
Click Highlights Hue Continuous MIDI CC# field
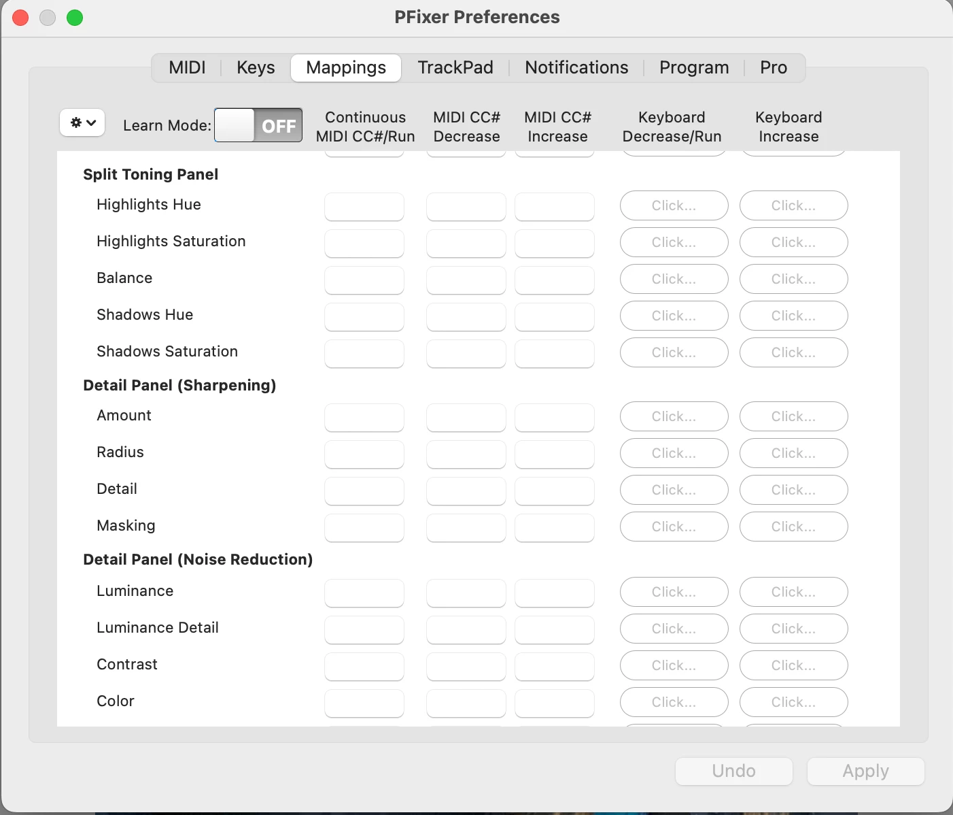click(364, 207)
